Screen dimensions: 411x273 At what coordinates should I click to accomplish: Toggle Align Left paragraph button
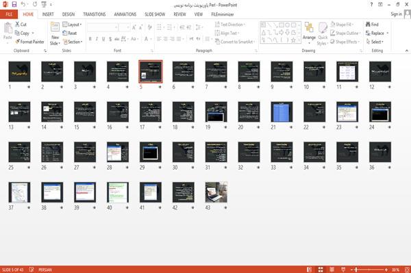[159, 39]
